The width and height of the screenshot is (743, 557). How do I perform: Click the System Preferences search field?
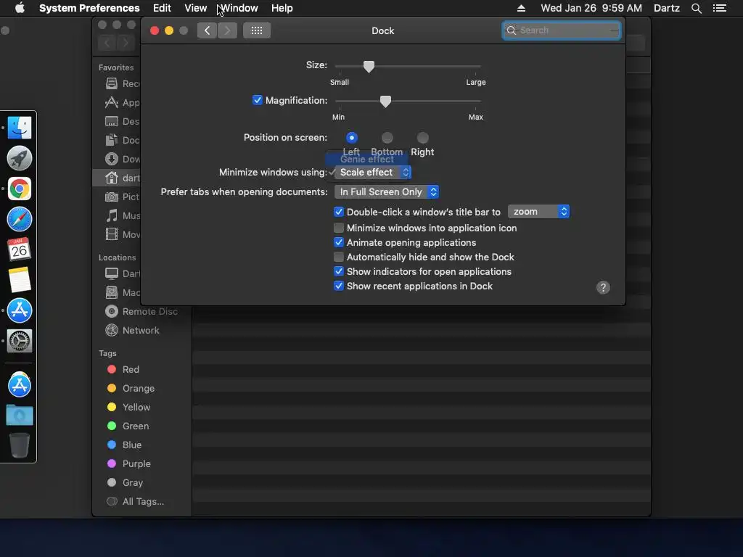(562, 30)
